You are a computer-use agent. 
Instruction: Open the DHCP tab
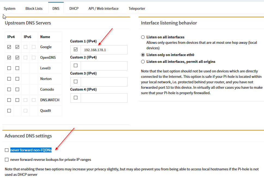coord(74,8)
